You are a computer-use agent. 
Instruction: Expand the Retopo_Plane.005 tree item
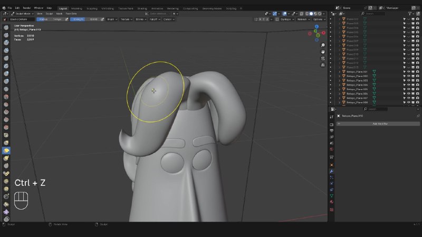pos(339,89)
